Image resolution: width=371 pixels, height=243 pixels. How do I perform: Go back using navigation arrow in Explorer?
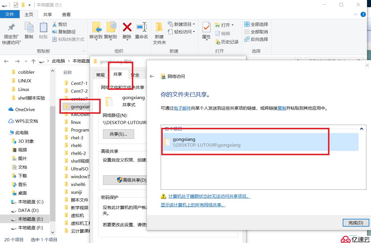(x=6, y=61)
